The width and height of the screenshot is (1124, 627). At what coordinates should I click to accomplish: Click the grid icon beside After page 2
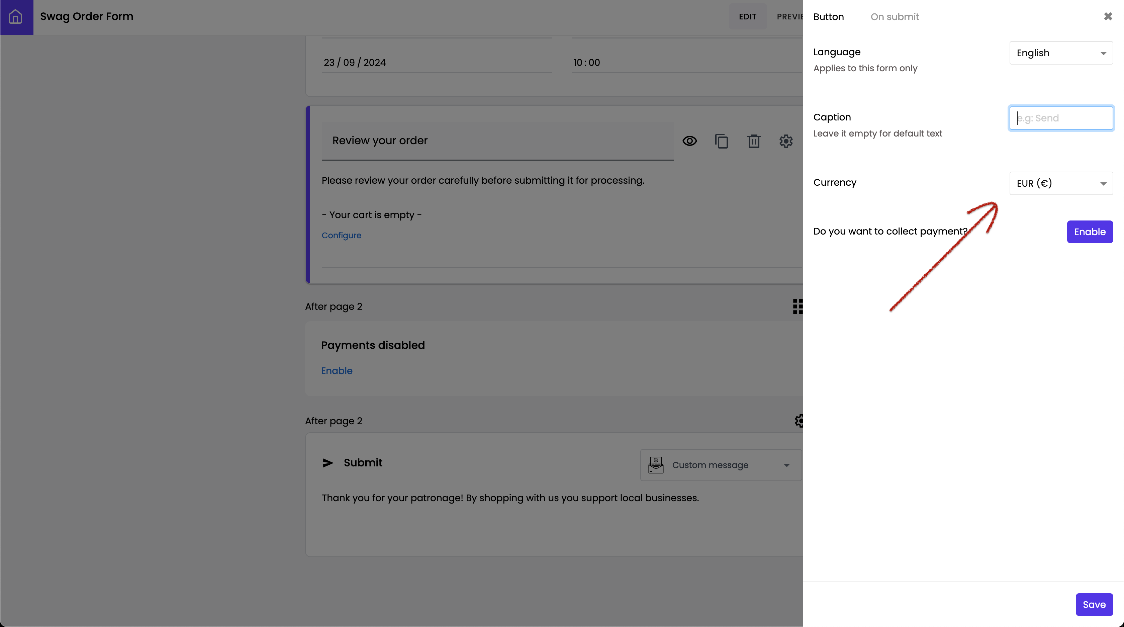tap(797, 306)
